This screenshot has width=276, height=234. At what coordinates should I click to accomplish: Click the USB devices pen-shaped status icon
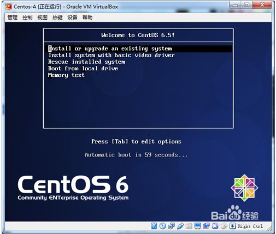coord(180,226)
